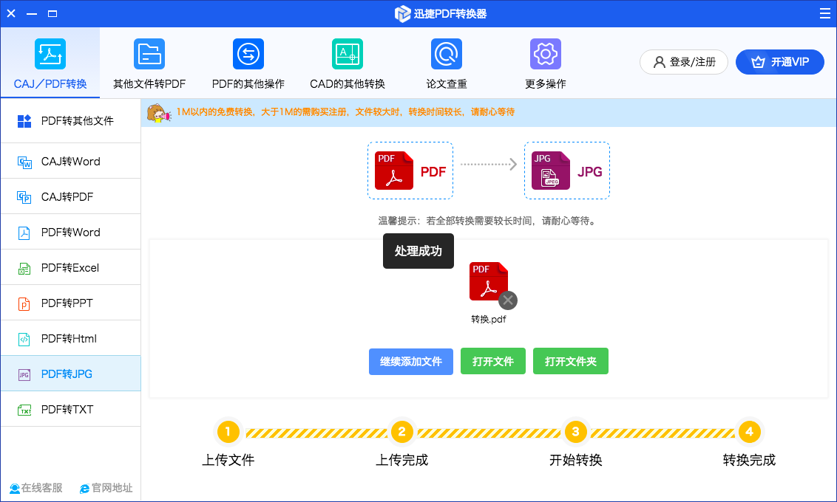The image size is (837, 502).
Task: Click the 处理成功 toast message
Action: click(x=418, y=251)
